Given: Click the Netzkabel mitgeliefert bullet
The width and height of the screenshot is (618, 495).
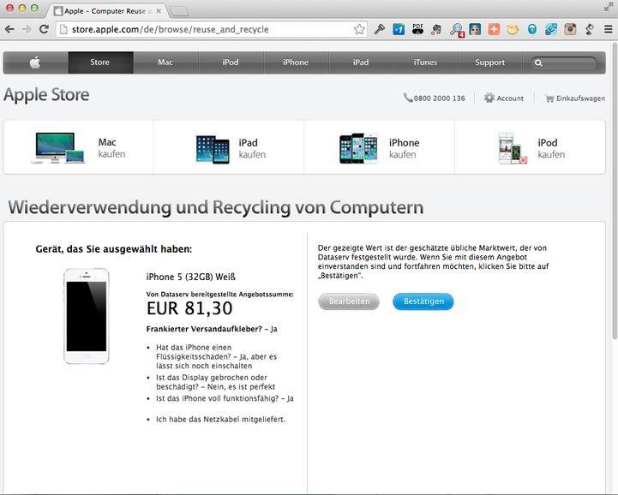Looking at the screenshot, I should point(220,420).
